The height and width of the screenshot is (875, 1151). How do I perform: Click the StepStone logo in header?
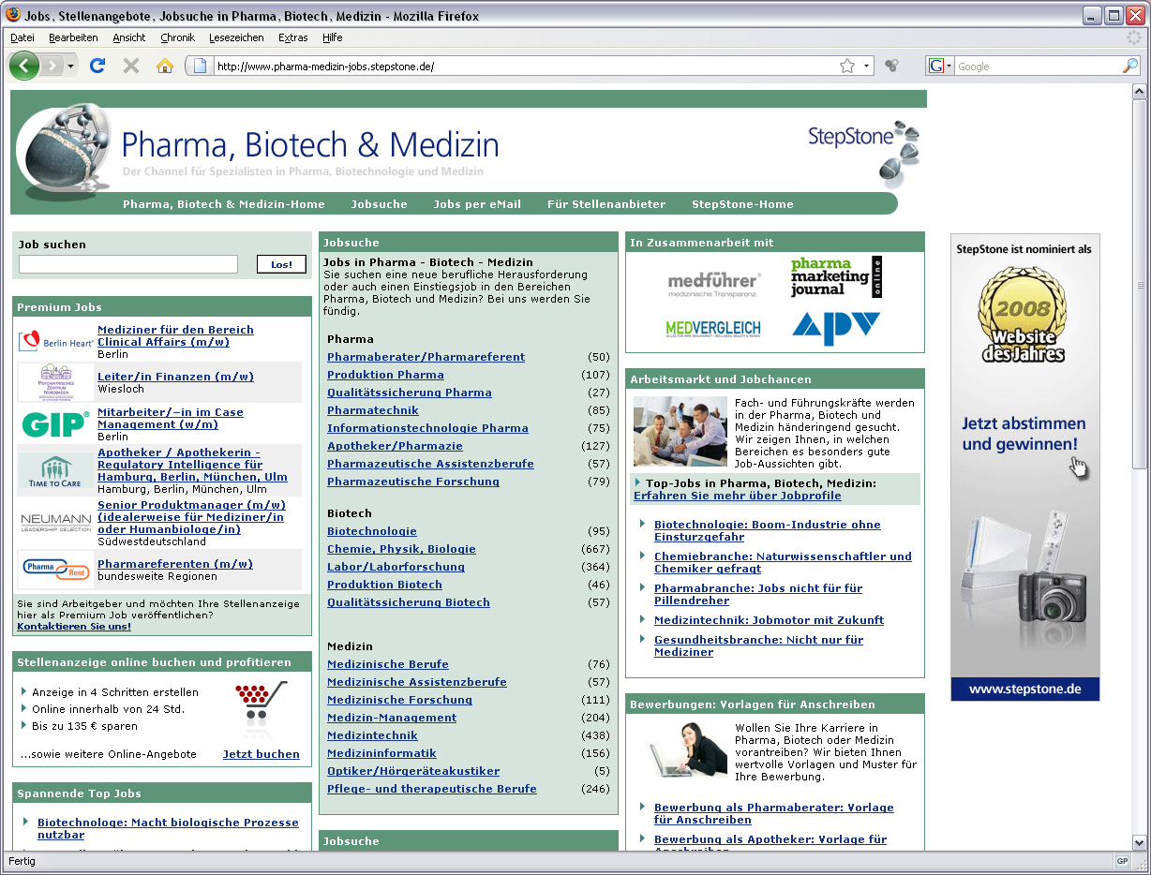click(864, 153)
